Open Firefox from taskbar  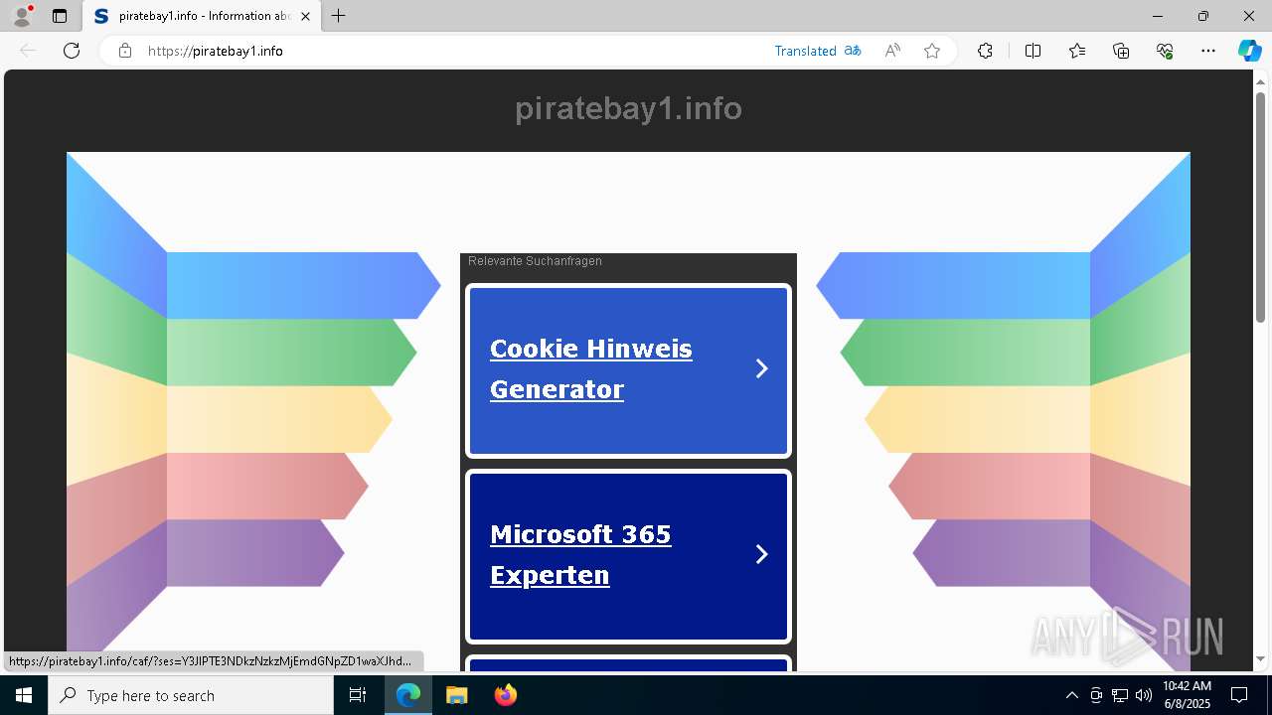click(x=505, y=695)
